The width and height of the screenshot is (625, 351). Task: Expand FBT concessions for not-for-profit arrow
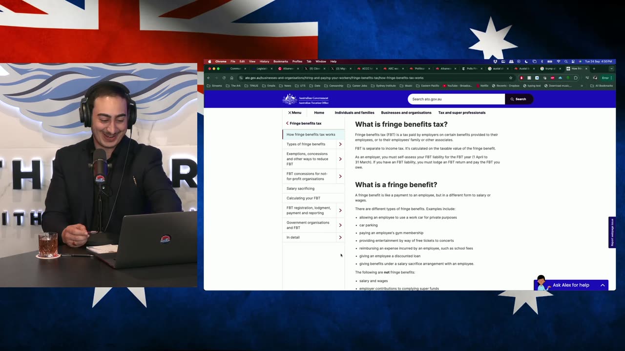(x=340, y=176)
